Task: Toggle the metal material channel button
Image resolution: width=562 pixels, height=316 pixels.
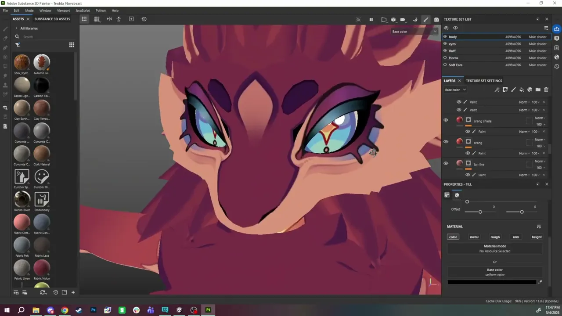Action: coord(474,237)
